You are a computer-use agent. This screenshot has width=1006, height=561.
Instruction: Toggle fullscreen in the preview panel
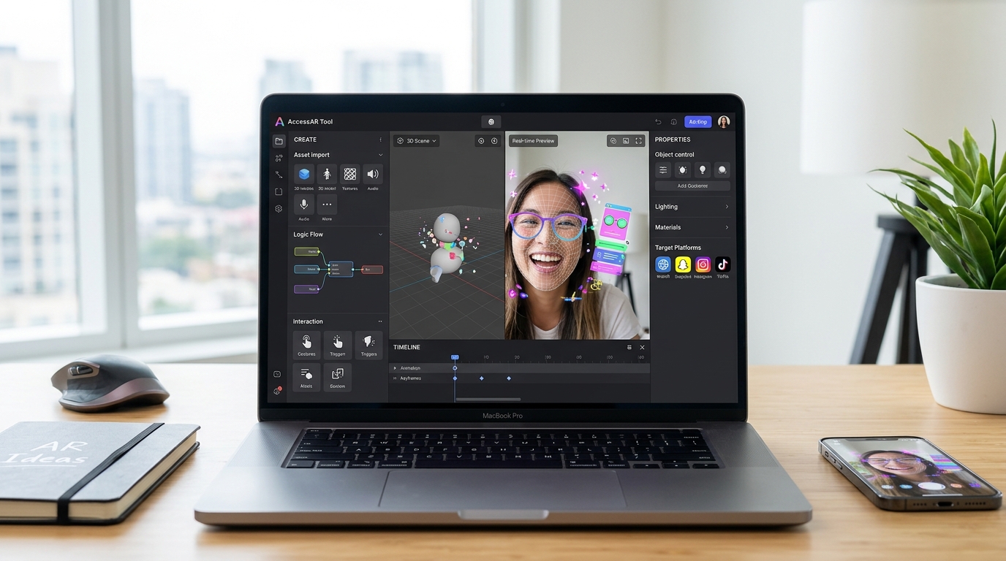tap(638, 141)
